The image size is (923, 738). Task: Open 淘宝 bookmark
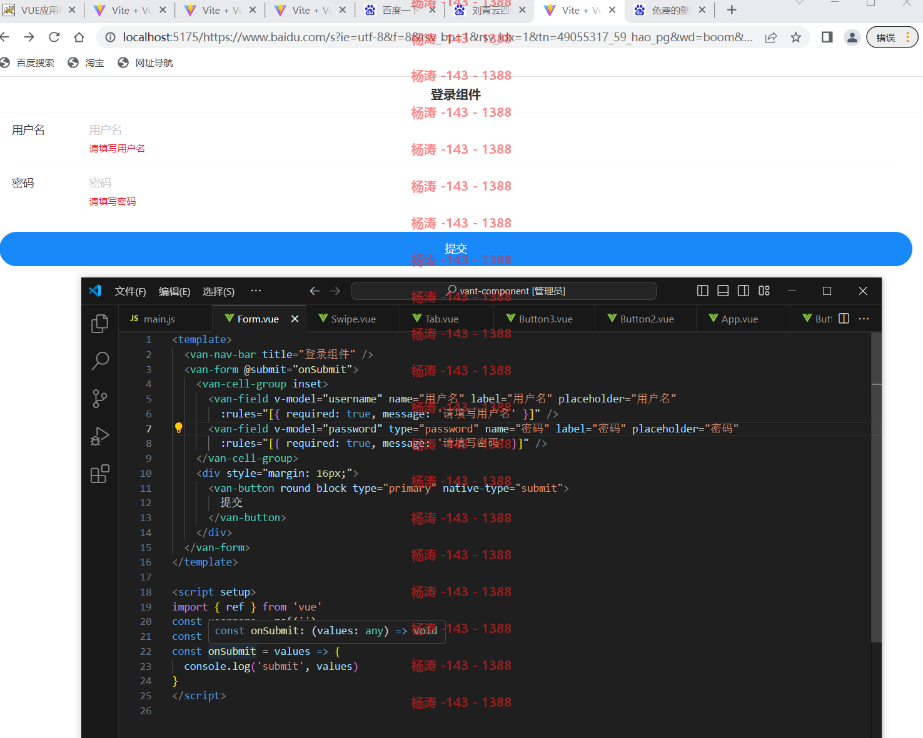(x=86, y=63)
